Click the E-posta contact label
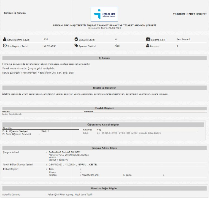Viewport: 209px width, 198px height. 127,175
